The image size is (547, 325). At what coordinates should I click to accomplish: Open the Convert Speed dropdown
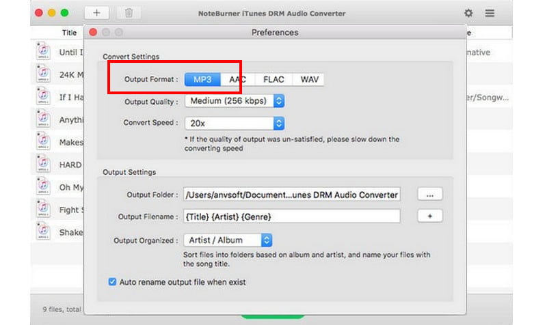(x=235, y=124)
